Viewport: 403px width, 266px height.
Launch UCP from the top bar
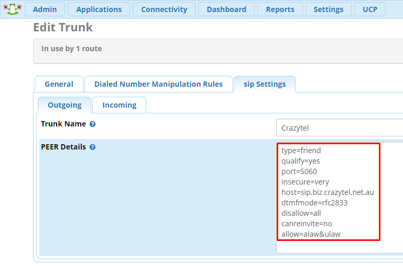click(370, 9)
